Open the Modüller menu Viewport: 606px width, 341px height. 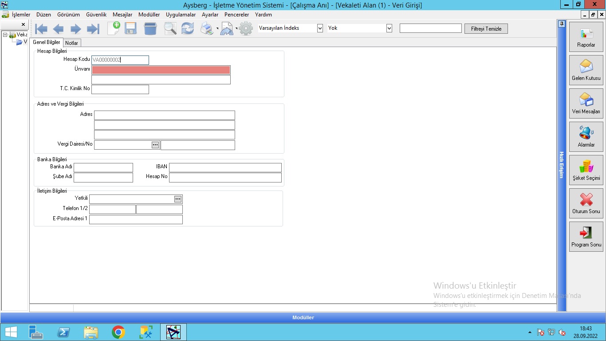tap(149, 15)
